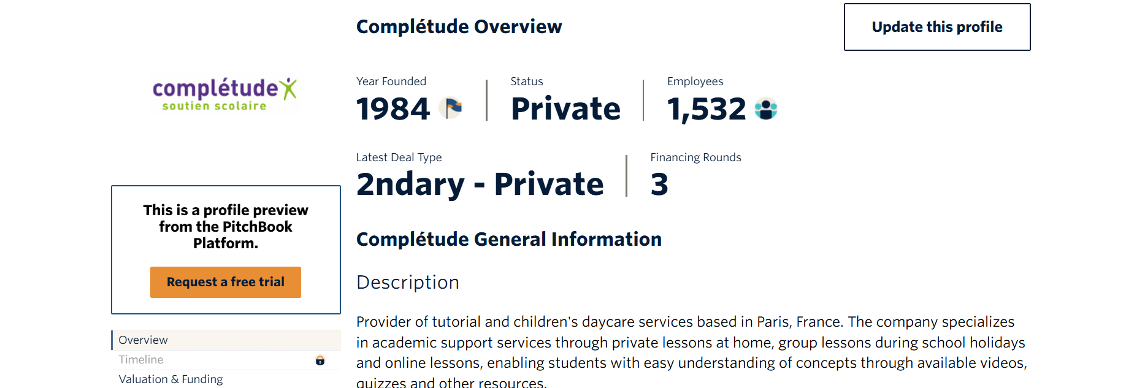Click the Latest Deal Type label
The image size is (1145, 388).
click(399, 158)
